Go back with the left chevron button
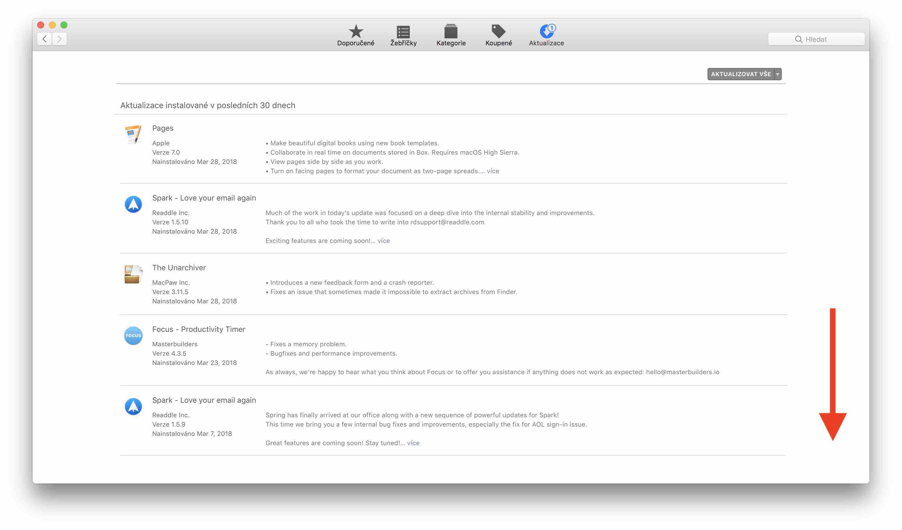The height and width of the screenshot is (530, 902). 44,39
